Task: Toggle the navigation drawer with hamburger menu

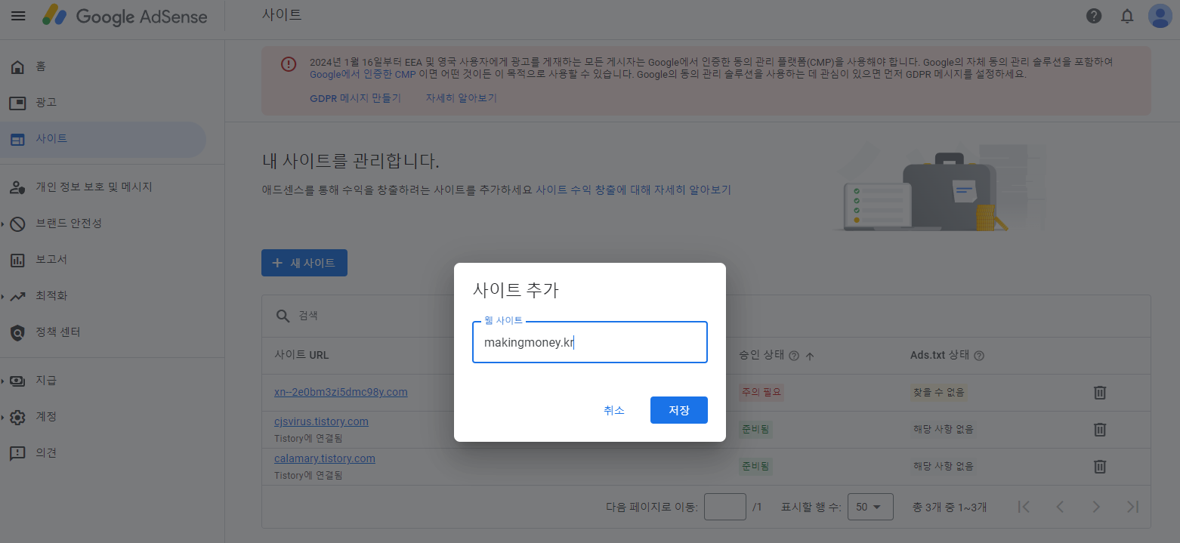Action: [x=18, y=15]
